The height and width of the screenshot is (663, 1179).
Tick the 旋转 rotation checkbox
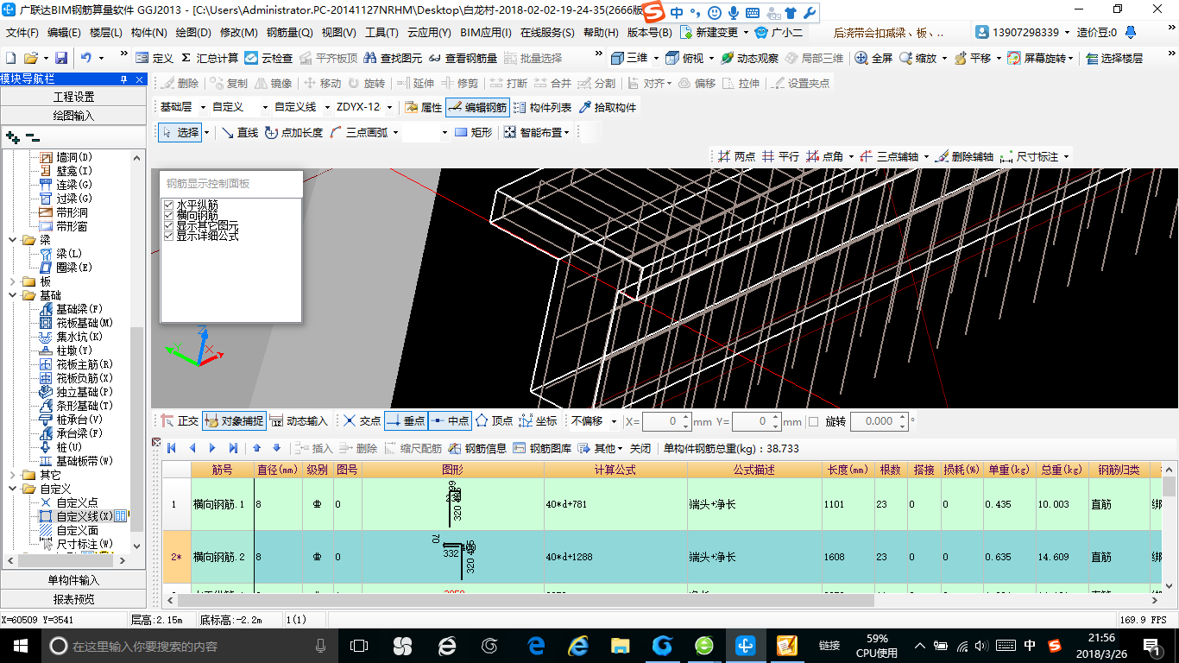coord(812,421)
